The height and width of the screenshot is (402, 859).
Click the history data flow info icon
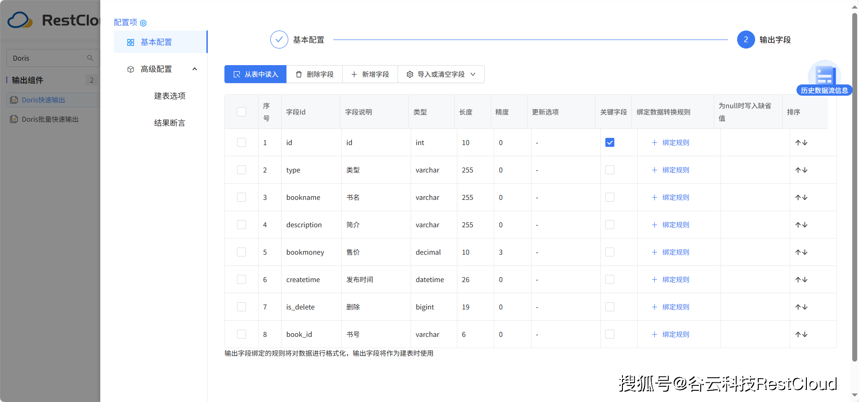[x=824, y=75]
